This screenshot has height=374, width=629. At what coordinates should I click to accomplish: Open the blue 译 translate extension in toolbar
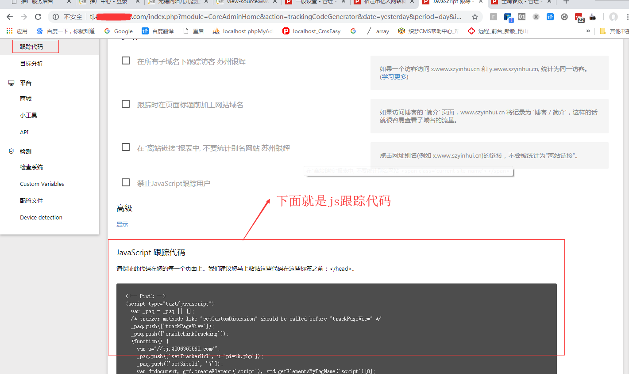pos(550,17)
